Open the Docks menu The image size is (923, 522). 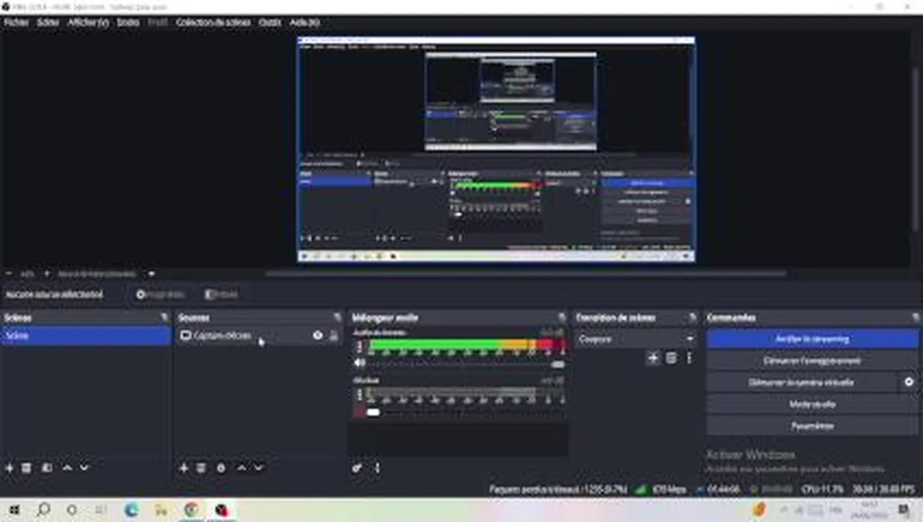tap(128, 22)
